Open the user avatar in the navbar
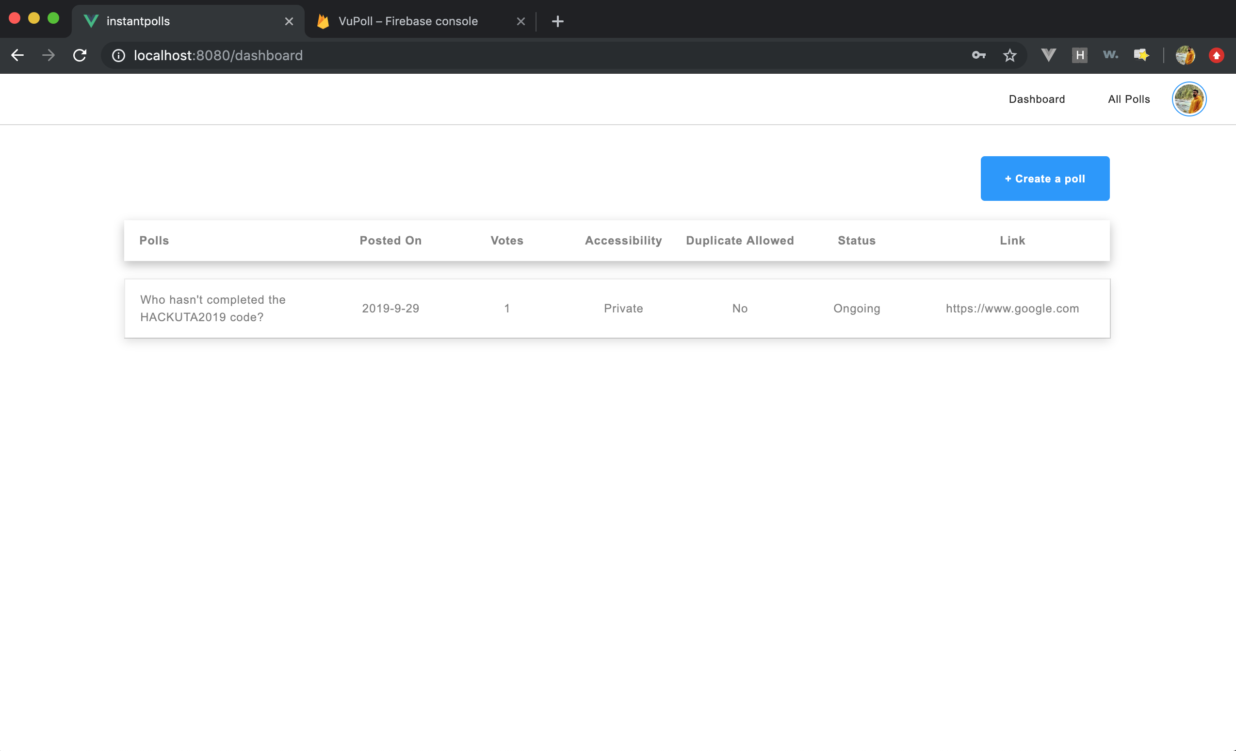Viewport: 1236px width, 751px height. (1189, 99)
